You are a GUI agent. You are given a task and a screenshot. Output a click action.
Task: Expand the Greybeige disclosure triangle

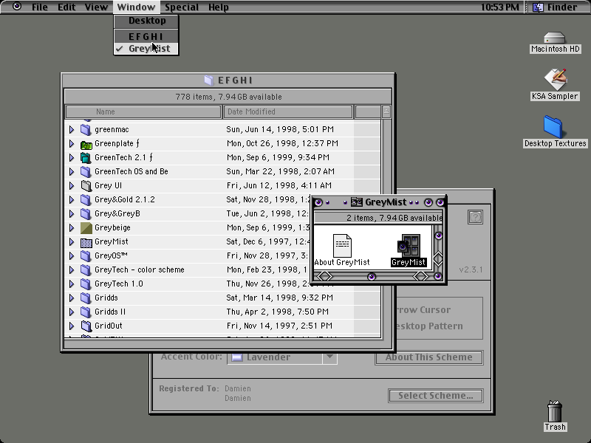tap(72, 228)
